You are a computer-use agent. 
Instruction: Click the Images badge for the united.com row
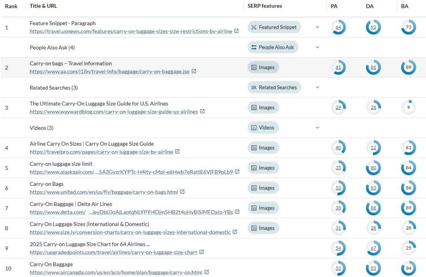coord(263,188)
